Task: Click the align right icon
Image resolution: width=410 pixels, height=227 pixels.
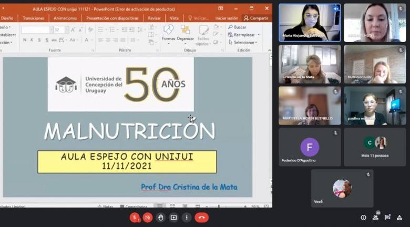Action: 115,40
